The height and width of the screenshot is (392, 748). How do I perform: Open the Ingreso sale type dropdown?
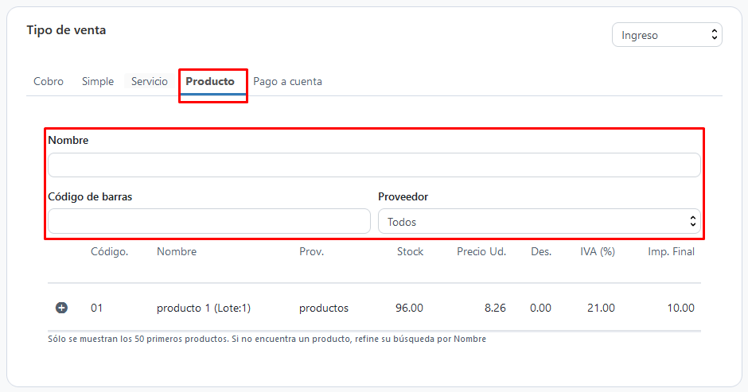point(667,35)
